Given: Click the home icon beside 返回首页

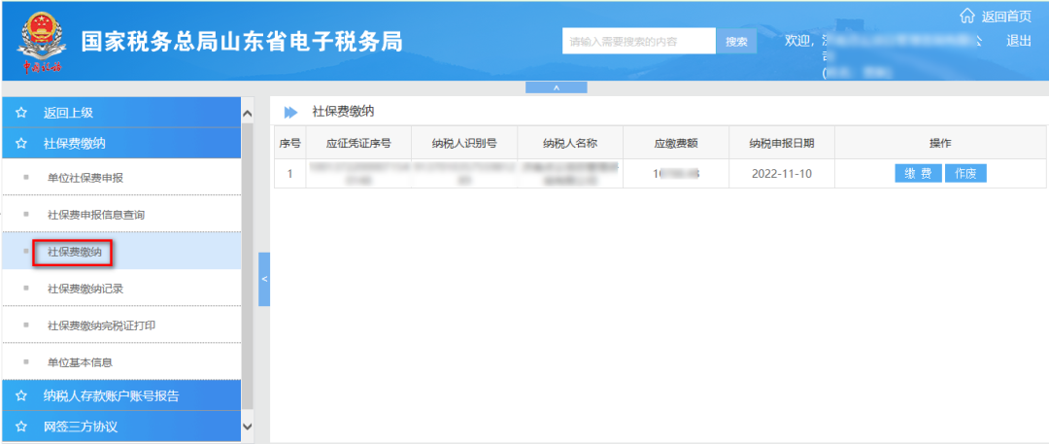Looking at the screenshot, I should tap(966, 16).
